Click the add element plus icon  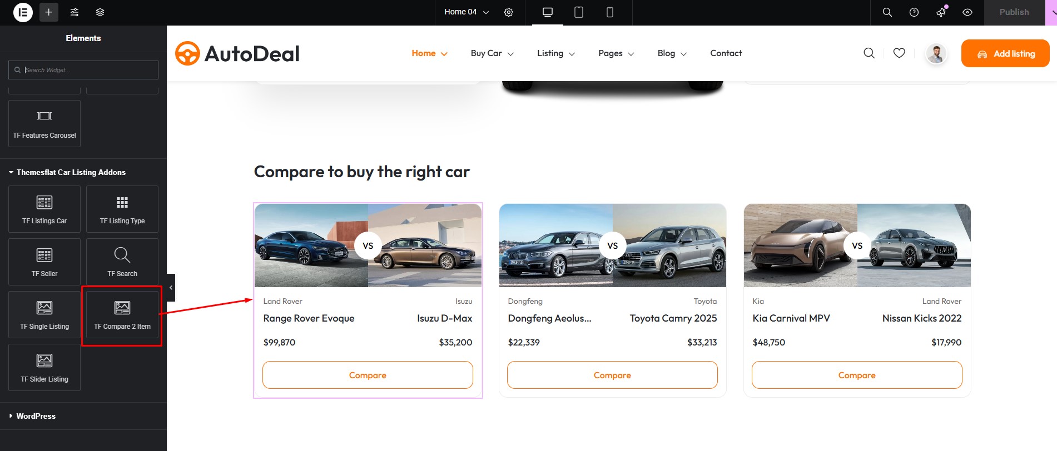[x=49, y=12]
